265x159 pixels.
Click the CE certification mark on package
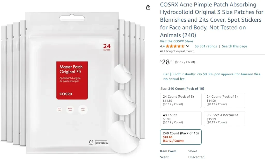pyautogui.click(x=91, y=143)
